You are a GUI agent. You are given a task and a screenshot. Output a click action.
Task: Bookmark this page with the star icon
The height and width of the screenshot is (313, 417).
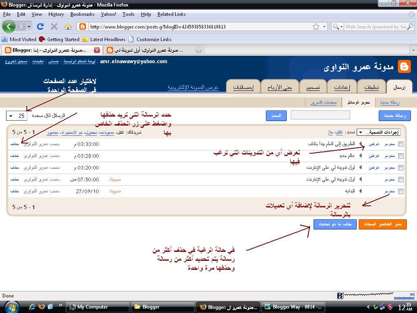point(316,26)
